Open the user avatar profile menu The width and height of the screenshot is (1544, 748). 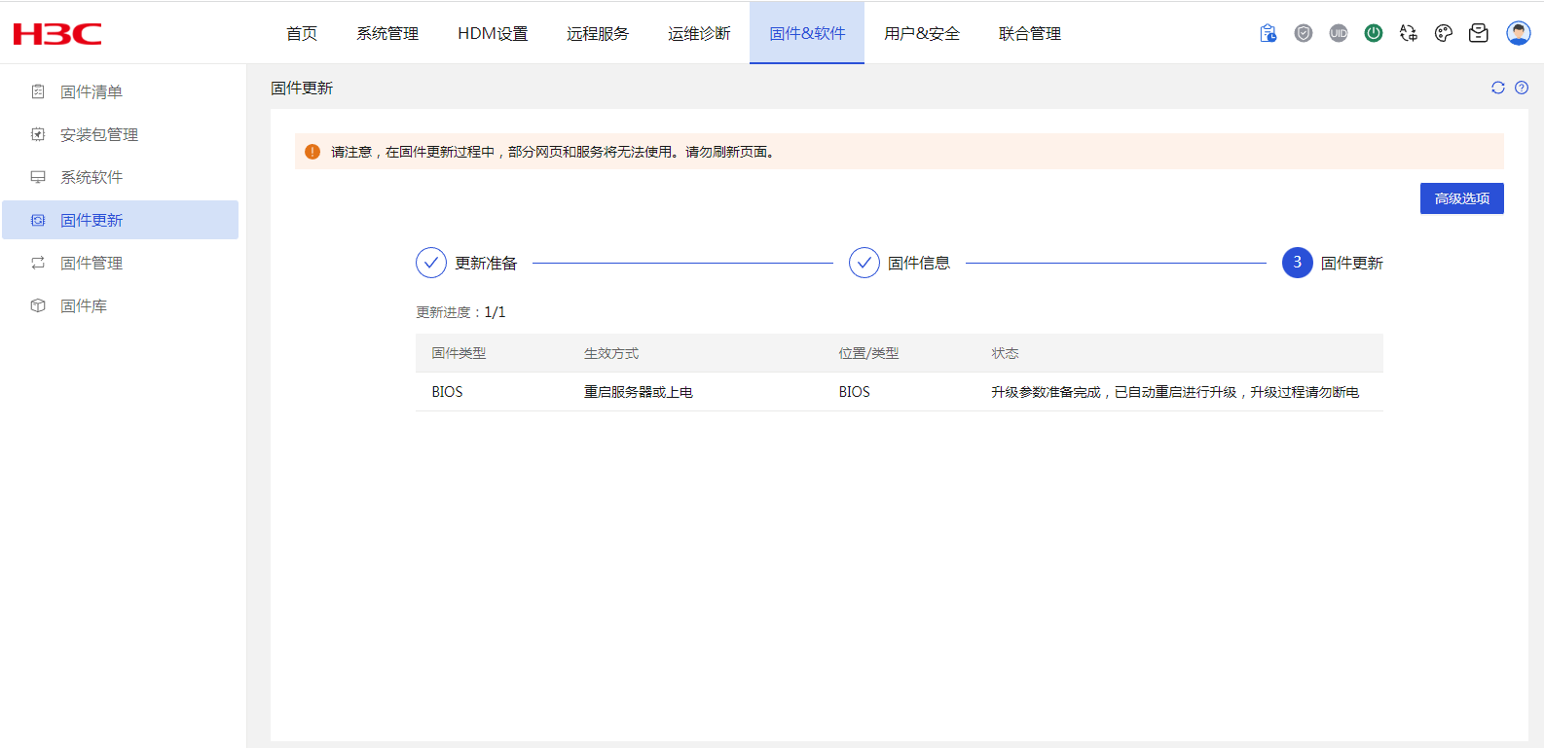tap(1519, 33)
